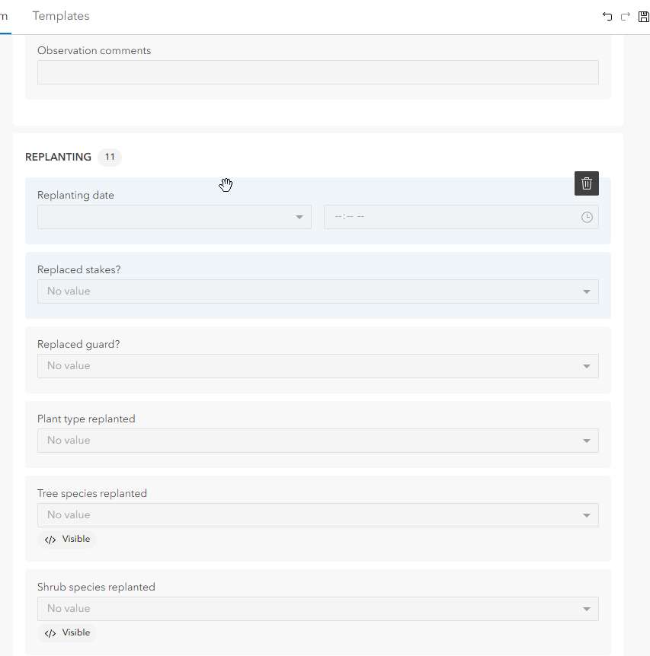The width and height of the screenshot is (650, 656).
Task: Switch to the Templates tab
Action: point(61,16)
